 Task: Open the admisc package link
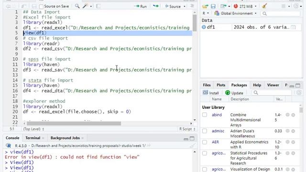[x=218, y=131]
